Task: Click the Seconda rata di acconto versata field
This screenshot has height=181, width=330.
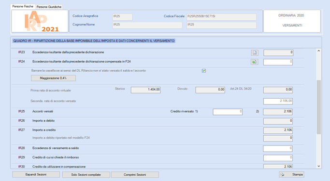Action: pos(278,101)
